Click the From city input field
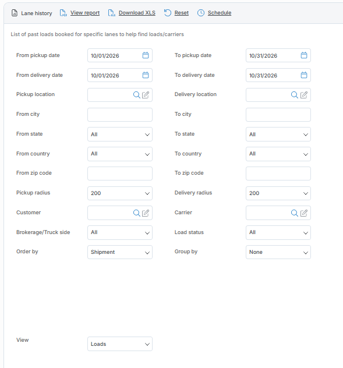Screen dimensions: 343x368 tap(120, 115)
